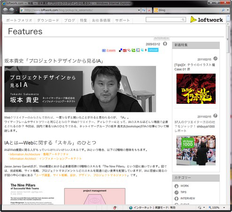
Task: Click the Nine Pillars project management diagram
Action: click(95, 196)
